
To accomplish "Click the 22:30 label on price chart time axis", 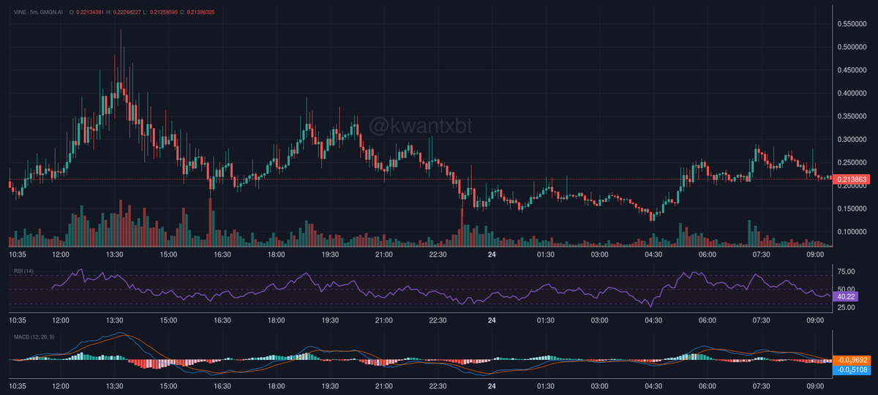I will (438, 255).
